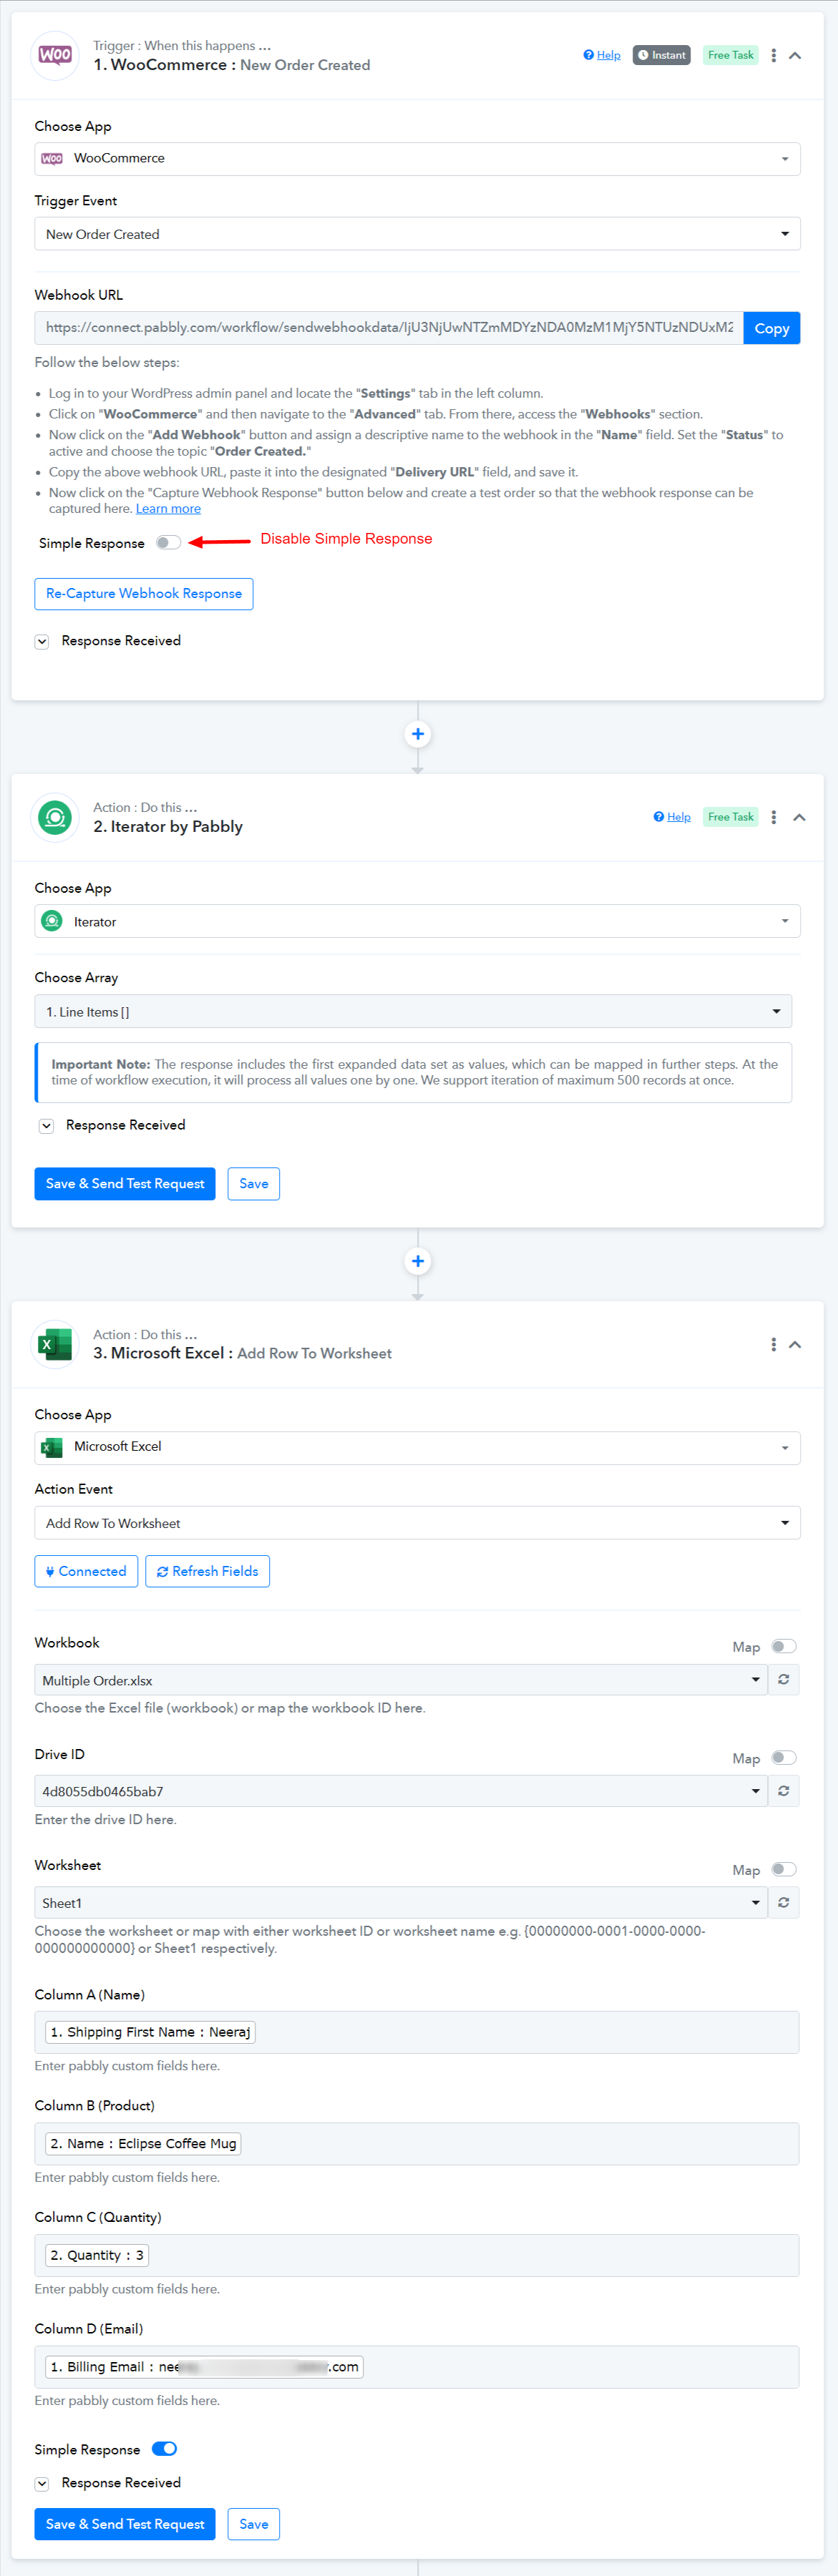The height and width of the screenshot is (2576, 838).
Task: Open the Line Items array dropdown
Action: point(413,1012)
